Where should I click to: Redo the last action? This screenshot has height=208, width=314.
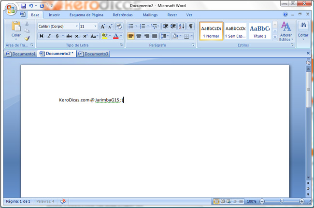click(x=42, y=6)
